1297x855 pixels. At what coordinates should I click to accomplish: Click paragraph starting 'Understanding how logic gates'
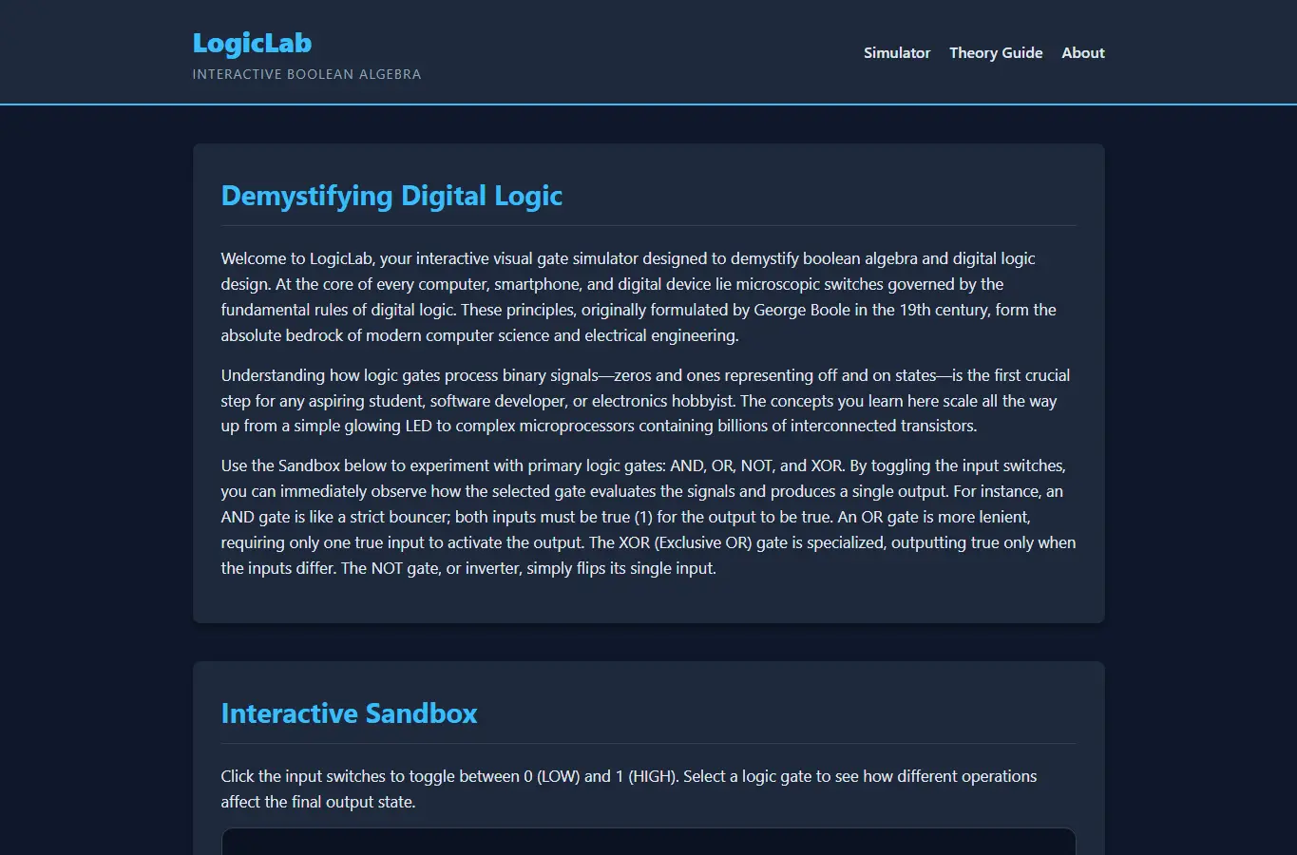(648, 401)
